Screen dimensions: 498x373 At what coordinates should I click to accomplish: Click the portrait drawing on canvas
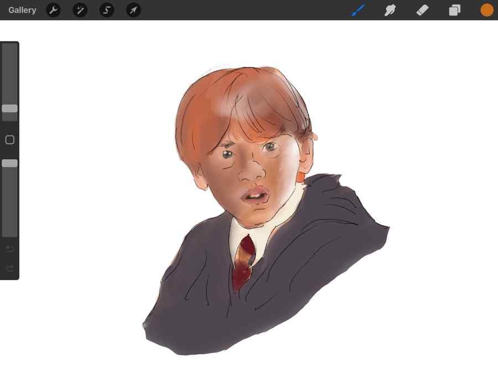click(x=266, y=211)
